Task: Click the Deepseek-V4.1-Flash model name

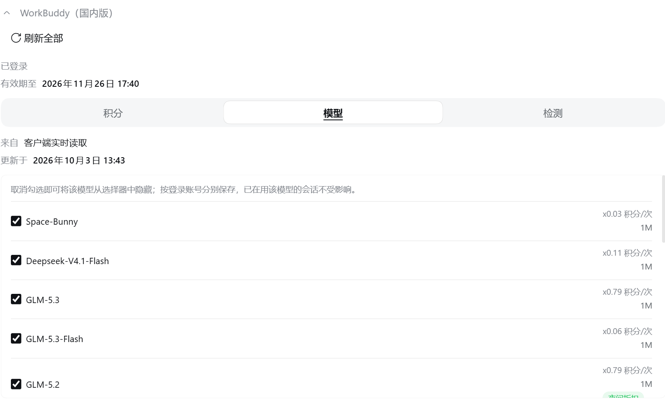Action: tap(68, 261)
